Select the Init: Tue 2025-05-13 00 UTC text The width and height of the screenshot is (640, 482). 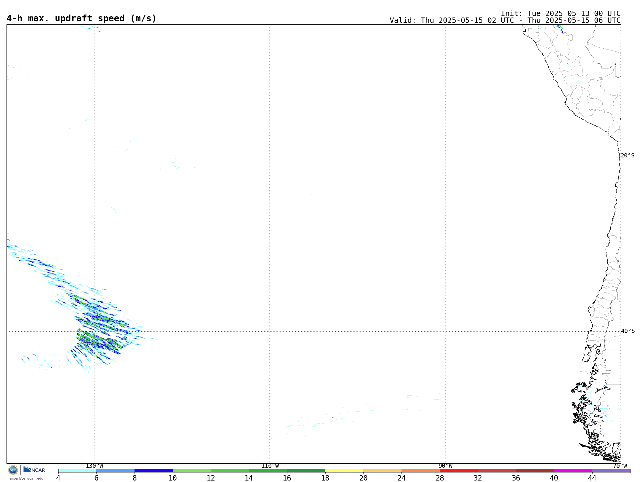(x=561, y=14)
